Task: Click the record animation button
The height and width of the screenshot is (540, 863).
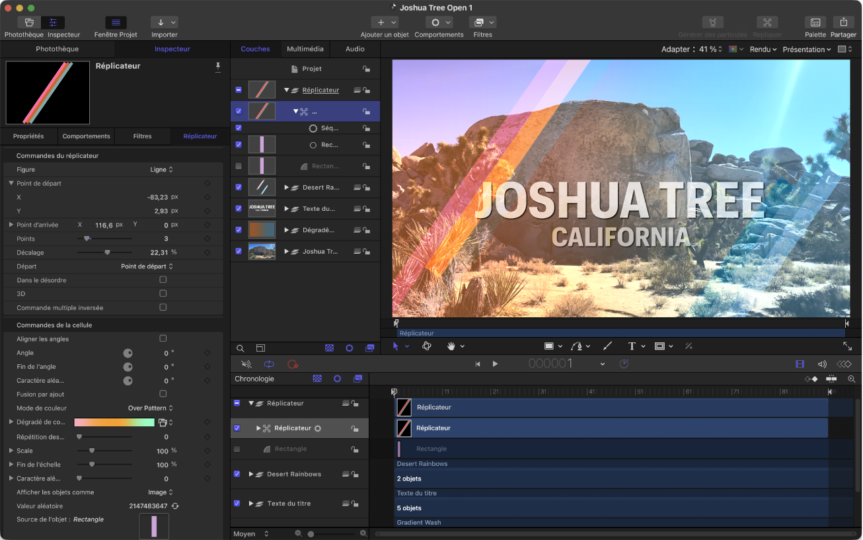Action: coord(293,364)
